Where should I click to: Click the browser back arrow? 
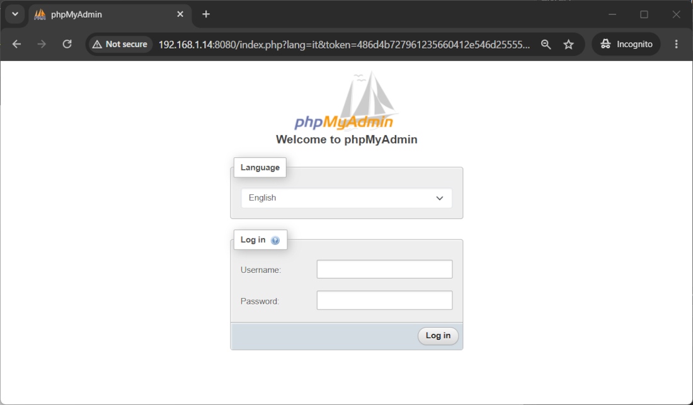tap(17, 44)
